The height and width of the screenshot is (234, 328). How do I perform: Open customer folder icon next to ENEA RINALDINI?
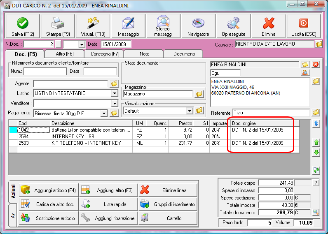[305, 64]
